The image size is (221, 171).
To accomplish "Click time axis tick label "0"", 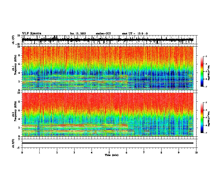I will tap(22, 153).
